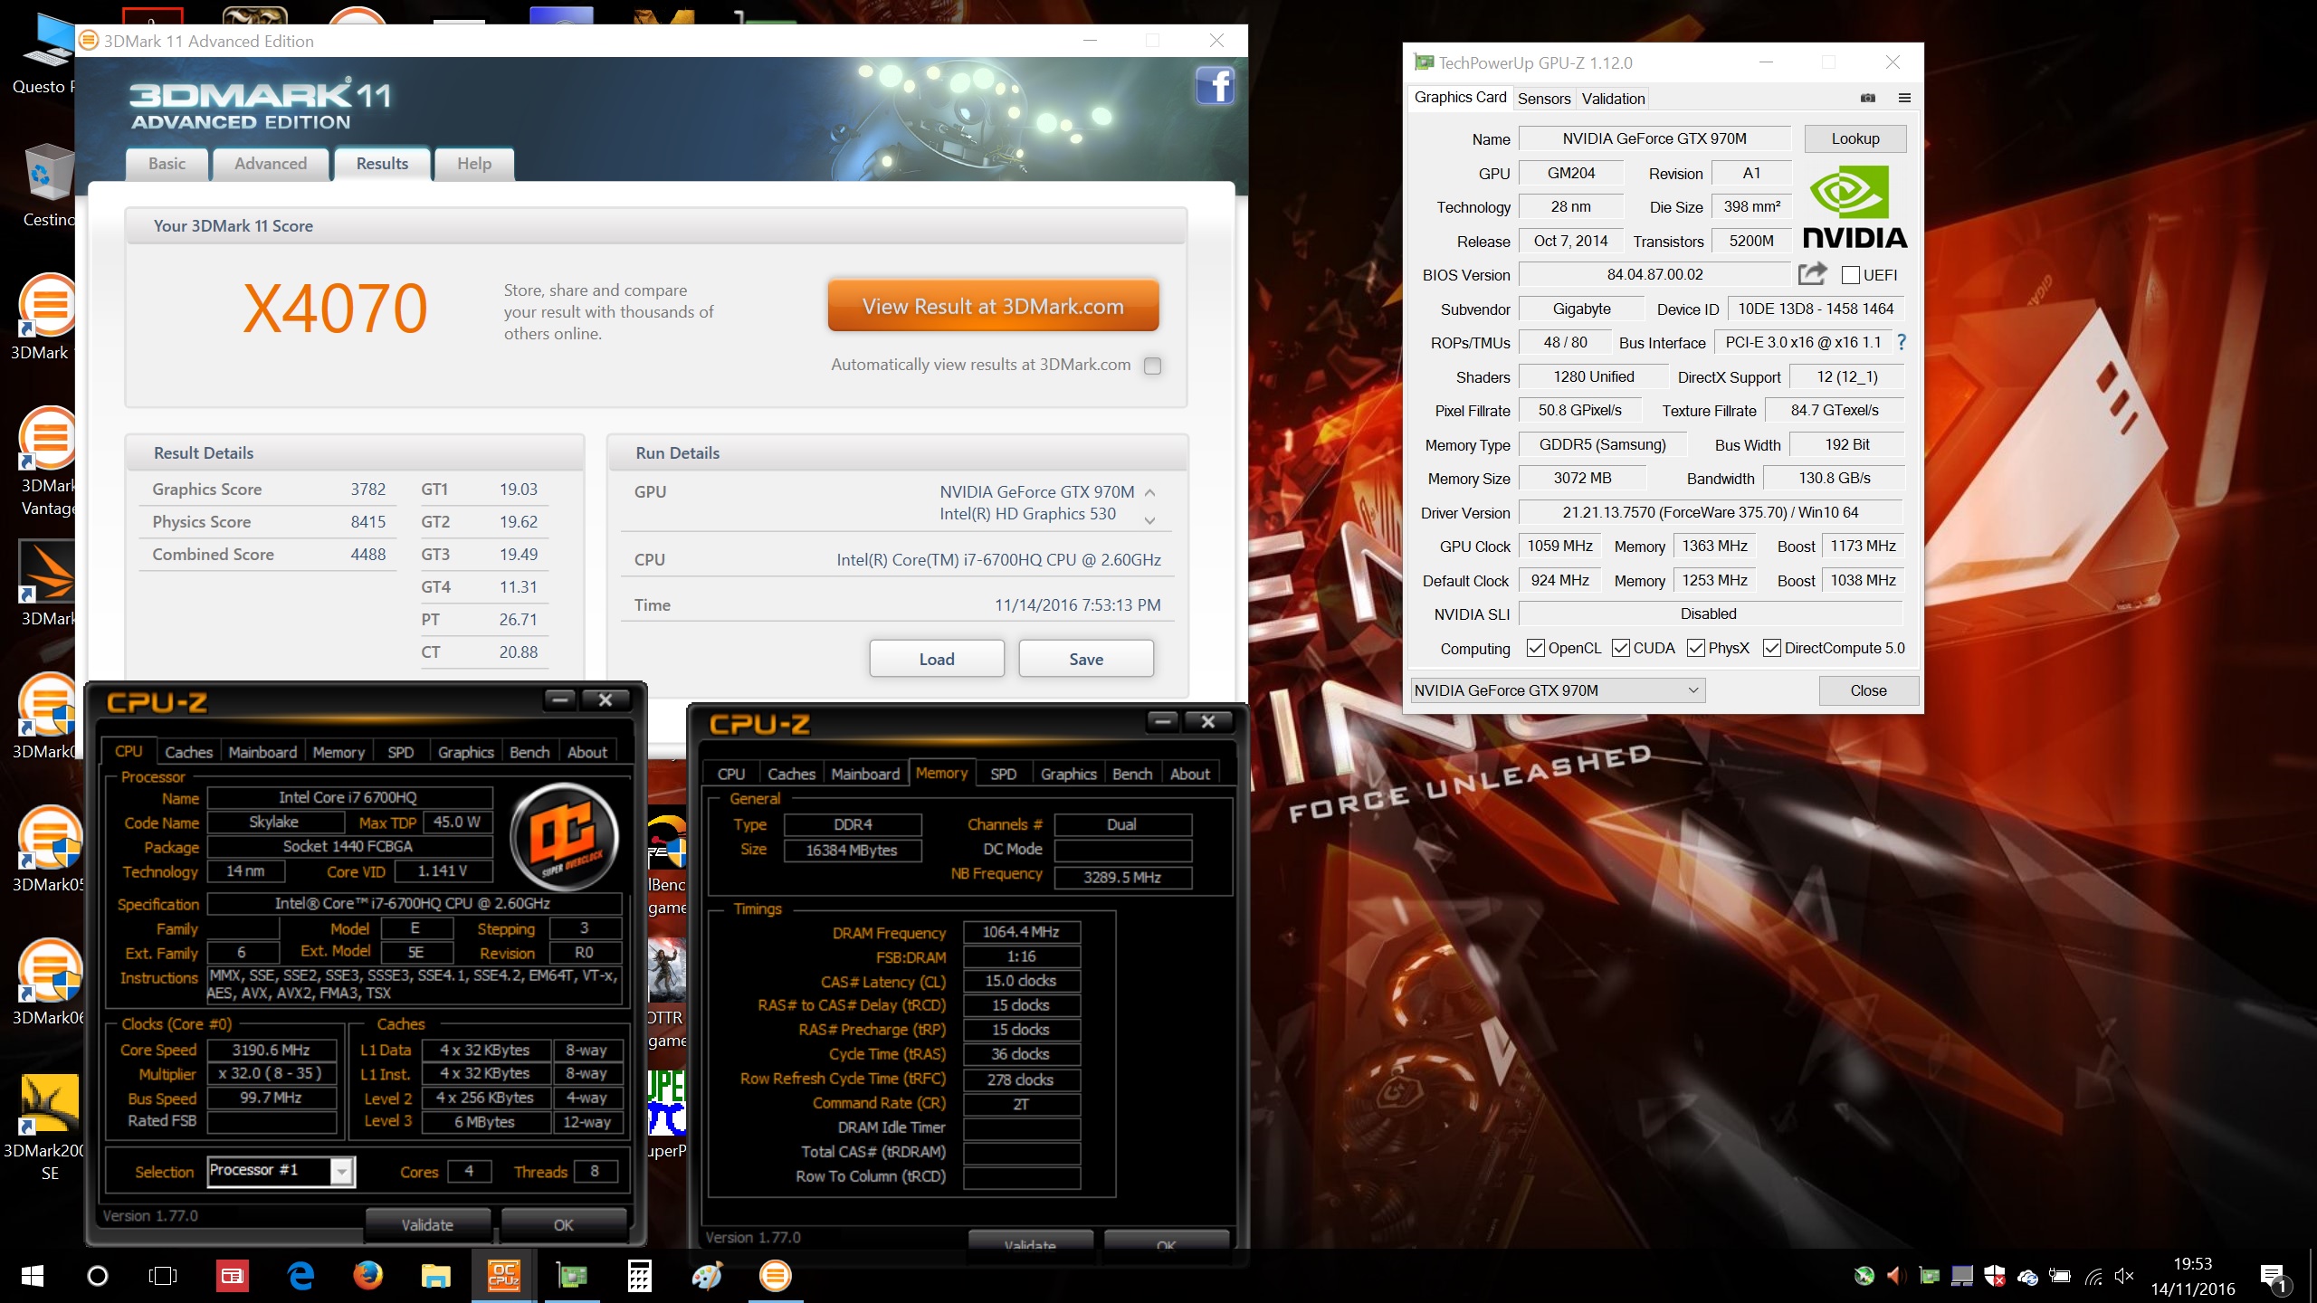Click Load button in Run Details

pos(937,659)
